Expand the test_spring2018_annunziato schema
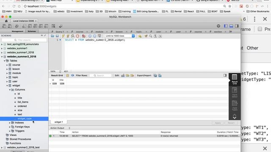The image size is (271, 152). (2, 44)
